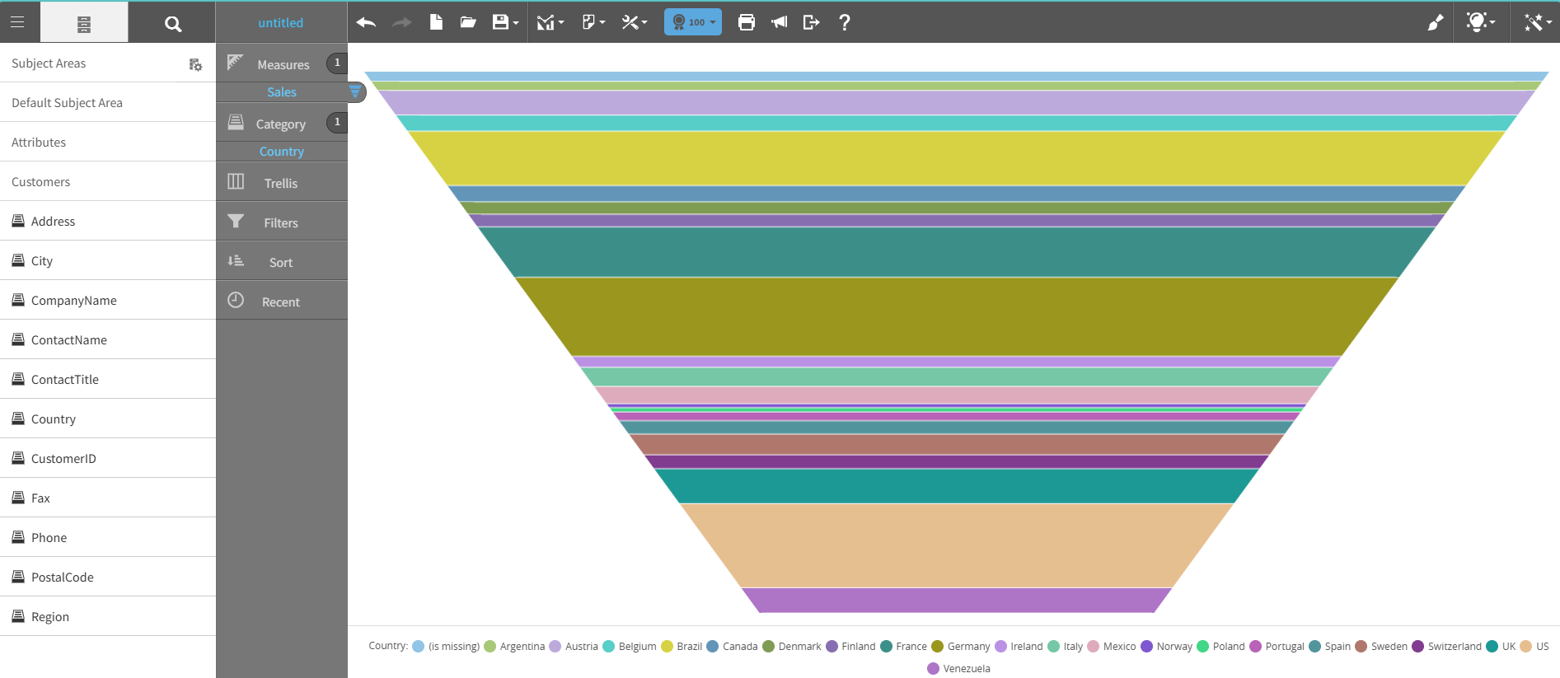Click the paintbrush format icon
Image resolution: width=1560 pixels, height=678 pixels.
[1436, 22]
